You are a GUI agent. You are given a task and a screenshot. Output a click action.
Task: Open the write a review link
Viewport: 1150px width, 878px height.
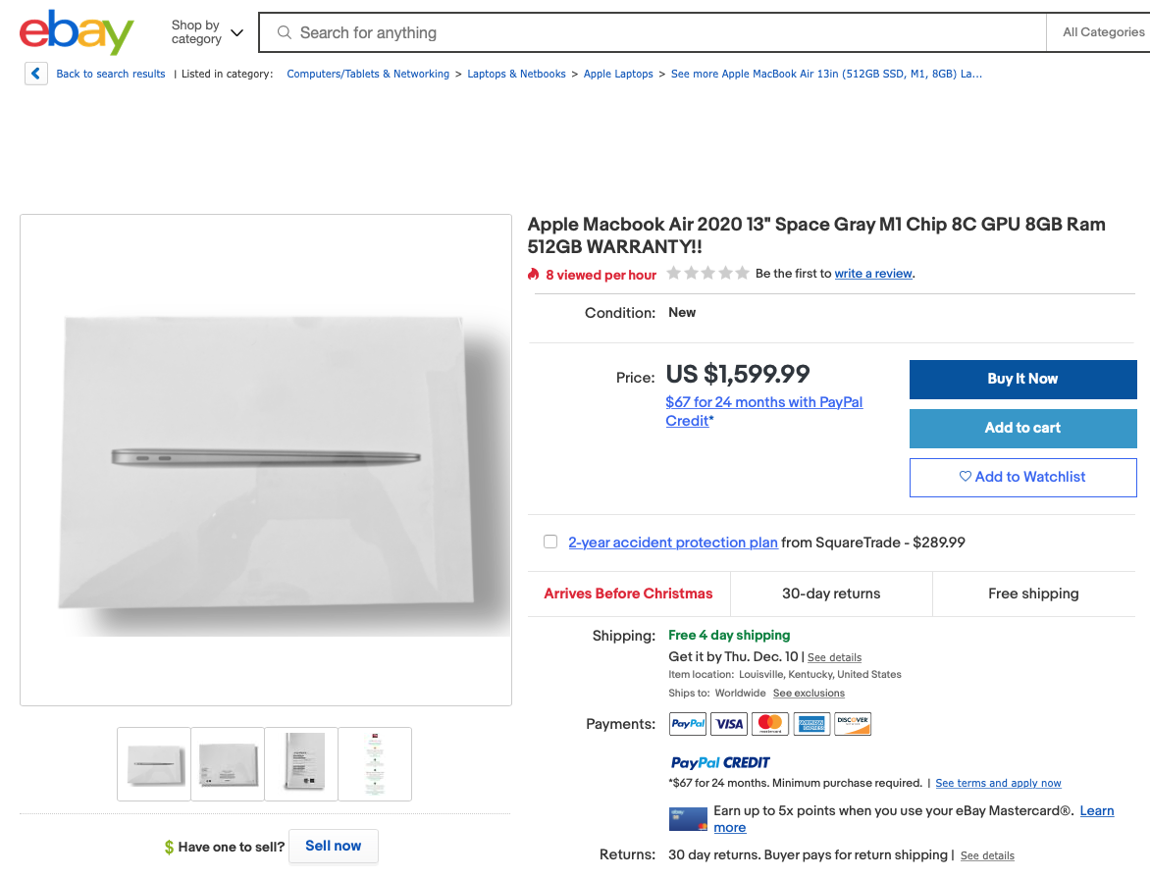coord(873,274)
